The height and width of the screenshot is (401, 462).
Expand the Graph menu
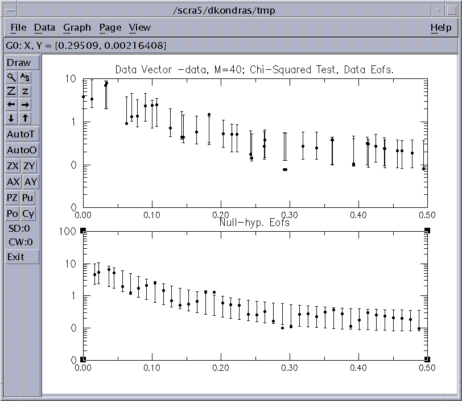tap(77, 27)
